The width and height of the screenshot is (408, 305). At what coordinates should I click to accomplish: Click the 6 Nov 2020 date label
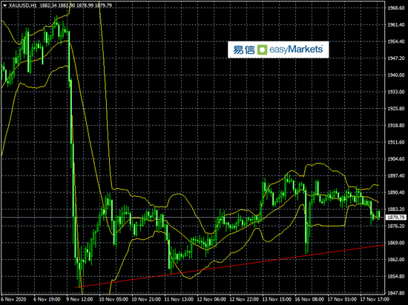14,299
